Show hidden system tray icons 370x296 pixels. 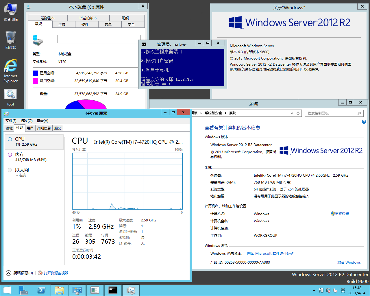[314, 291]
